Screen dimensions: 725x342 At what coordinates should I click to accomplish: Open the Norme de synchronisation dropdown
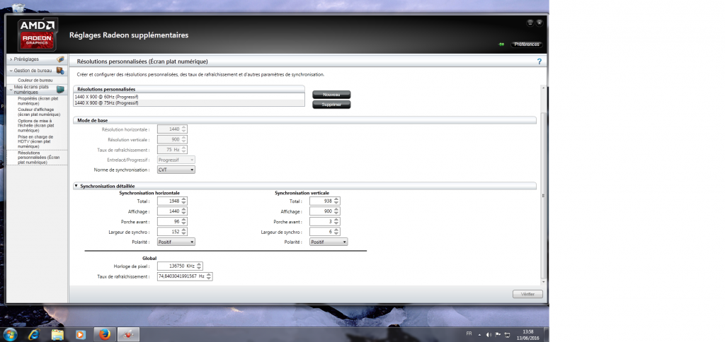[x=176, y=170]
